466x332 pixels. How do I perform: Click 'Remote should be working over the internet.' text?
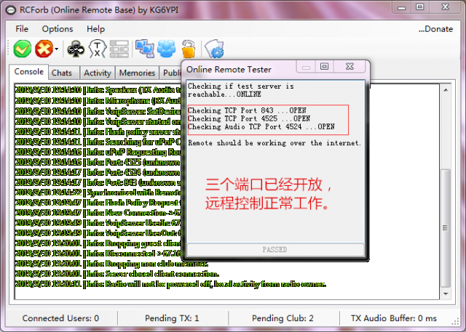275,143
